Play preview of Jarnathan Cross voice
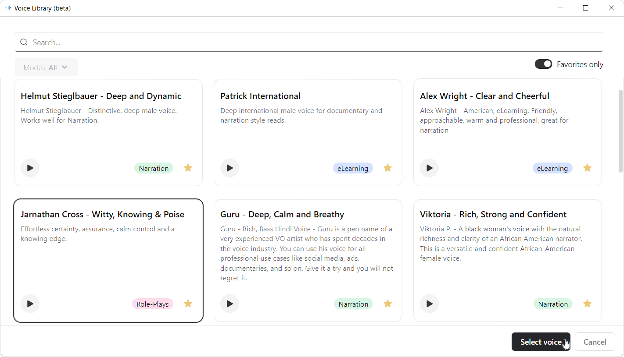The width and height of the screenshot is (624, 357). tap(30, 304)
